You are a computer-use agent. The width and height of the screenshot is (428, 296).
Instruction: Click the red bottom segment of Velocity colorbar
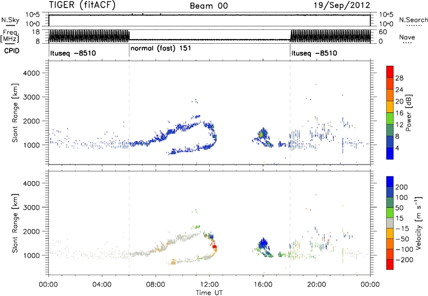tap(390, 264)
